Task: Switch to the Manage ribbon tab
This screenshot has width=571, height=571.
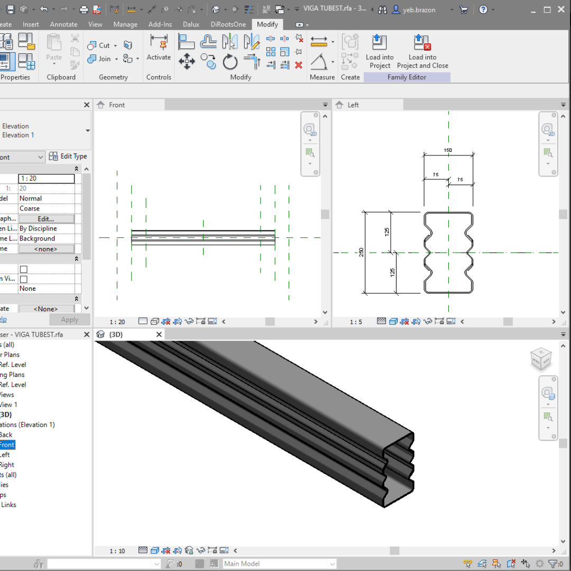Action: click(x=125, y=24)
